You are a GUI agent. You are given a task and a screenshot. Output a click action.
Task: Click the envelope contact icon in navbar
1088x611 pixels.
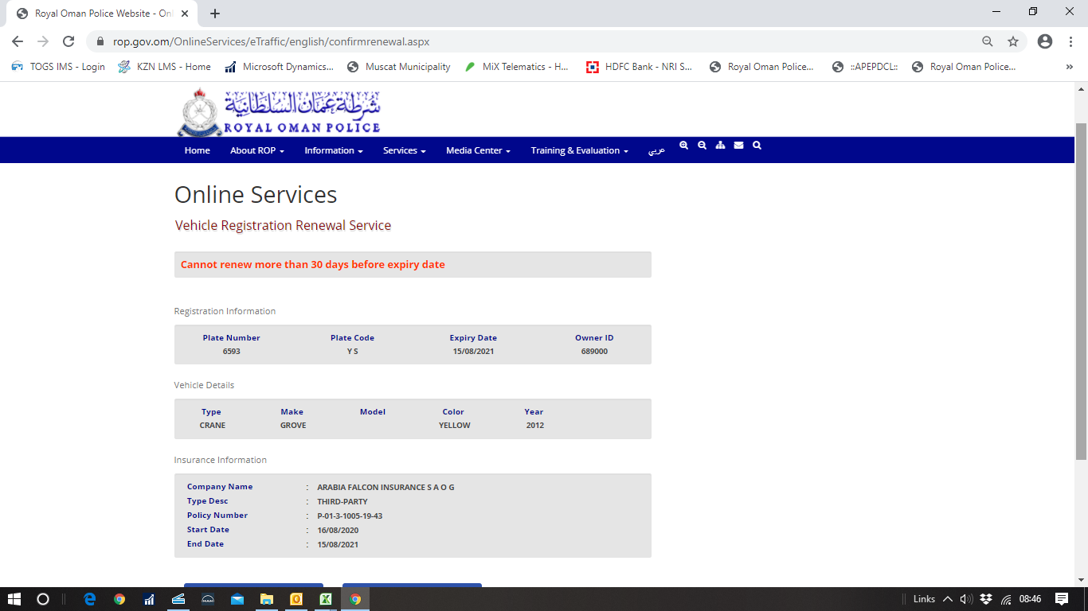[738, 146]
